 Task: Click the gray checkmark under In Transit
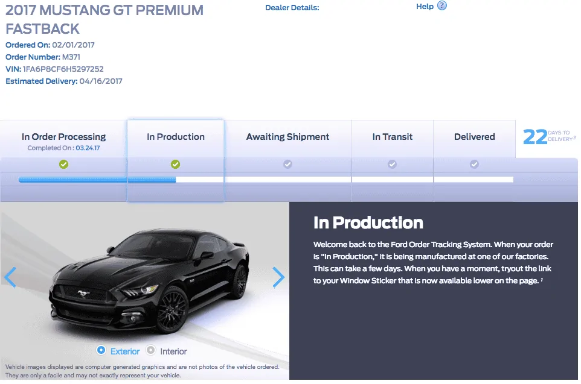point(393,164)
